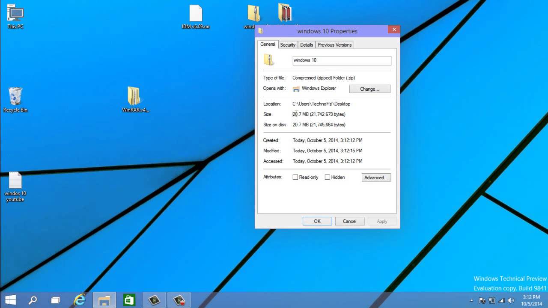This screenshot has height=308, width=548.
Task: Open the volume speaker tray icon
Action: click(x=511, y=300)
